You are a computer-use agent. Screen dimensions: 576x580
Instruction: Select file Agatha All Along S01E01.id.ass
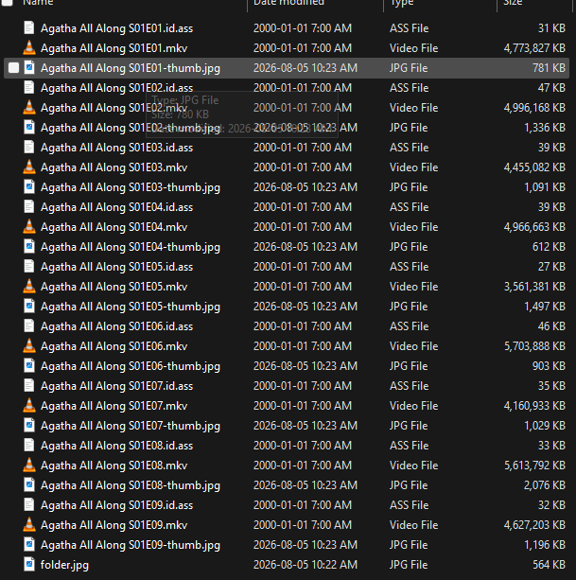(116, 28)
